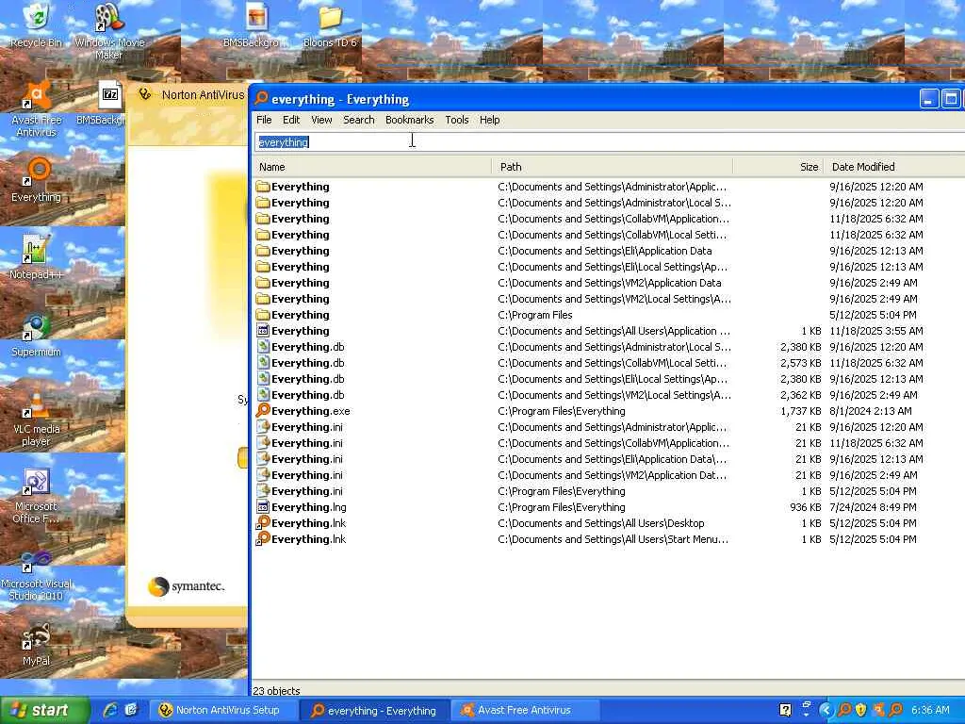Click the taskbar clock showing 6:36 AM

(930, 710)
